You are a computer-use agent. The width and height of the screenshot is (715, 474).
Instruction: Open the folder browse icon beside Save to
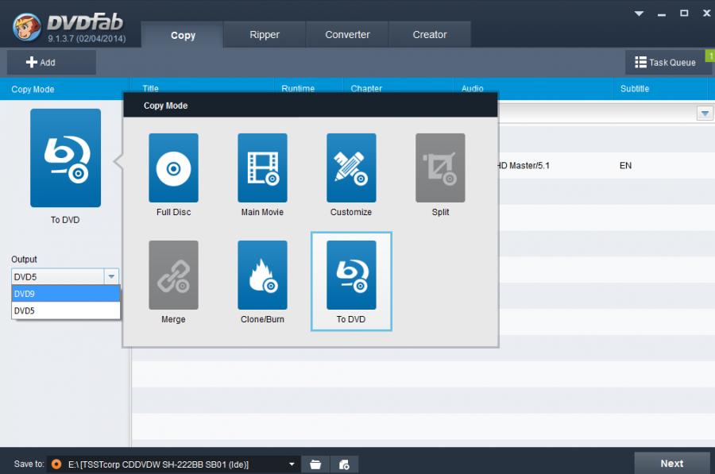click(315, 464)
